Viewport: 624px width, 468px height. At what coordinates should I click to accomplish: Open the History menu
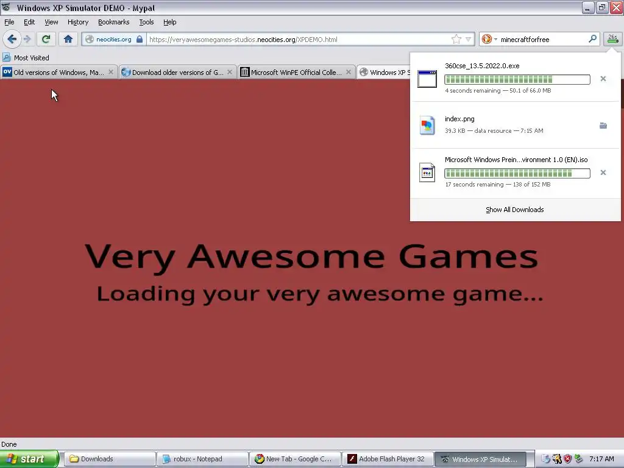point(77,22)
